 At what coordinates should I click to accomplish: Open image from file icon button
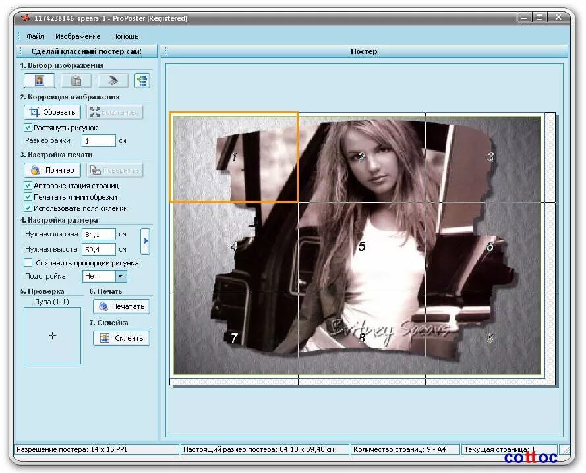(40, 80)
